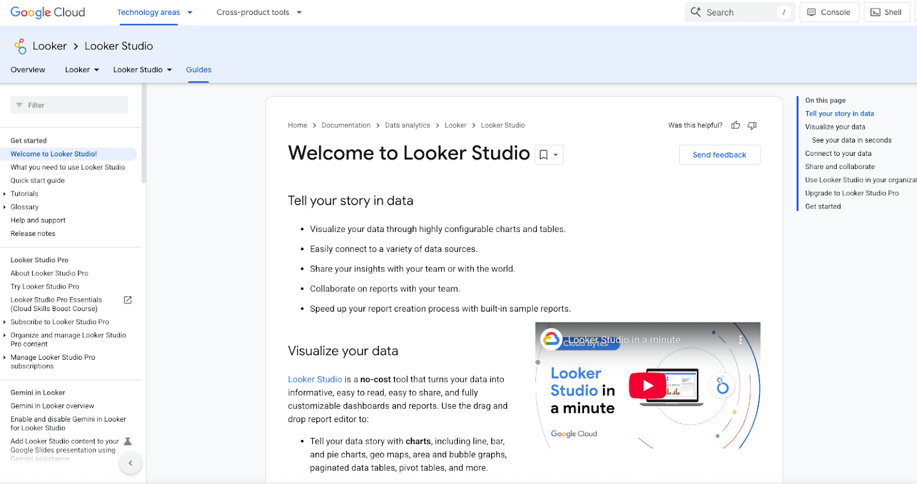Jump to Use Looker Studio in your organization
Image resolution: width=917 pixels, height=484 pixels.
tap(861, 180)
